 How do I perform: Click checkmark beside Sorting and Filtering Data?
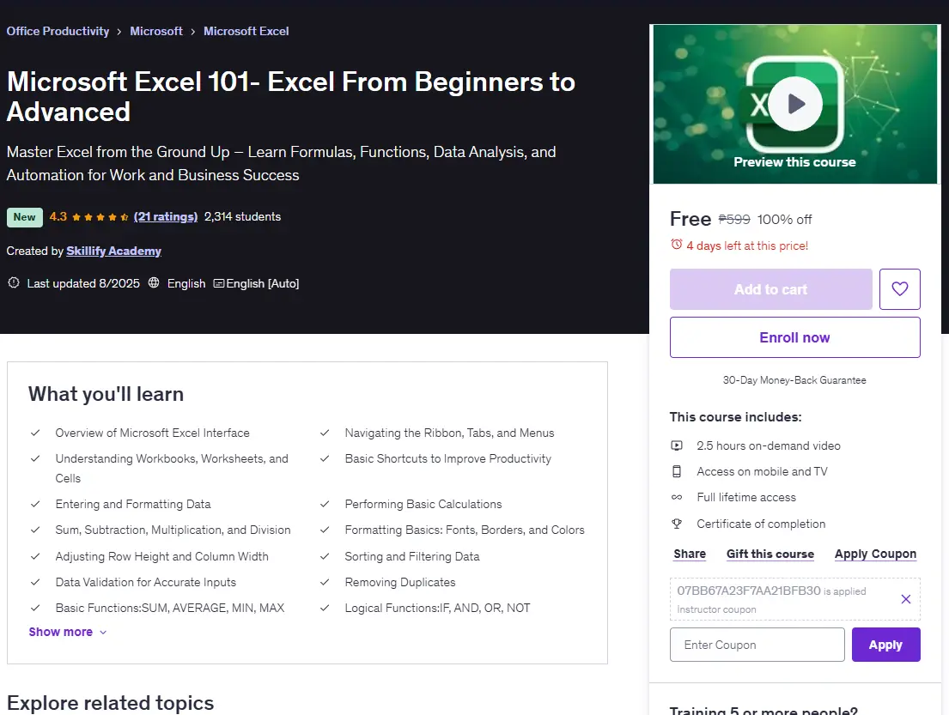325,556
